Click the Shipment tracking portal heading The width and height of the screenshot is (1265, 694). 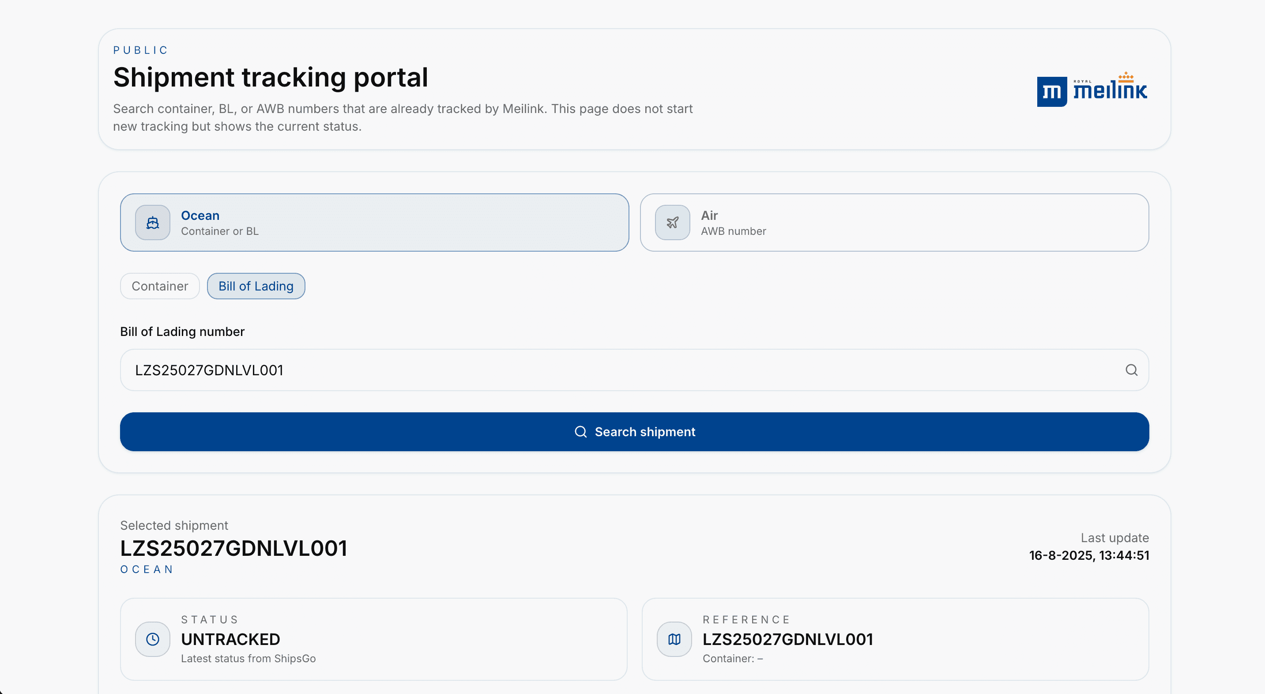(271, 78)
